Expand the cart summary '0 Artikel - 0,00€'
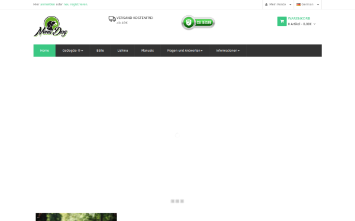The image size is (355, 221). coord(302,24)
